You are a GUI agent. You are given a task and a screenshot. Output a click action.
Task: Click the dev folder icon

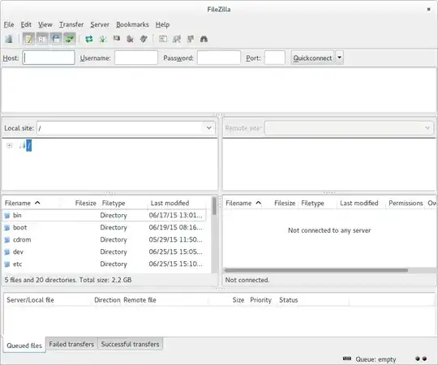7,252
